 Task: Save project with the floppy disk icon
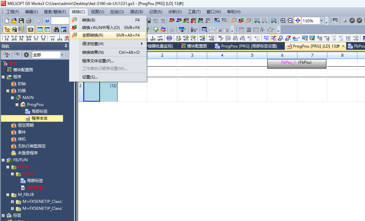21,21
